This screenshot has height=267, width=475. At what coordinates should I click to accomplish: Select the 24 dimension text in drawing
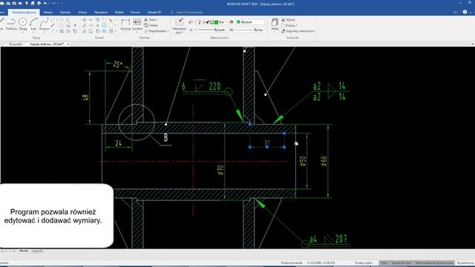click(x=119, y=143)
